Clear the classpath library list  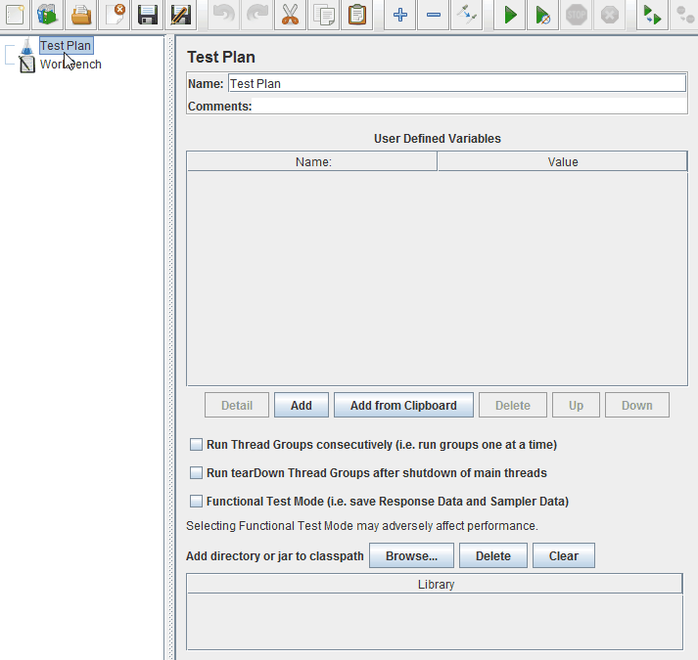tap(564, 555)
